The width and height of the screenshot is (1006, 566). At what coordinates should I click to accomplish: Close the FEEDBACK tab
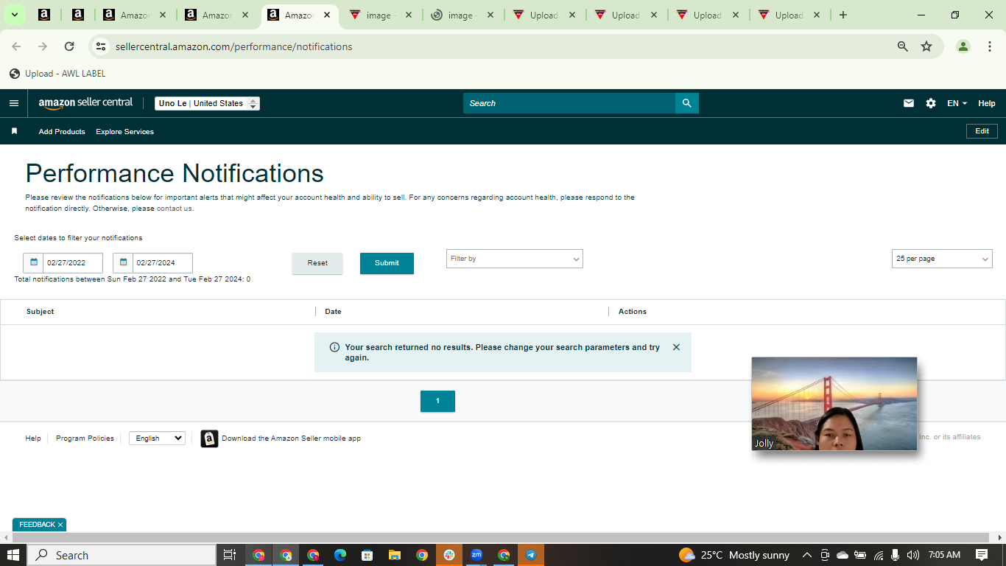click(60, 525)
